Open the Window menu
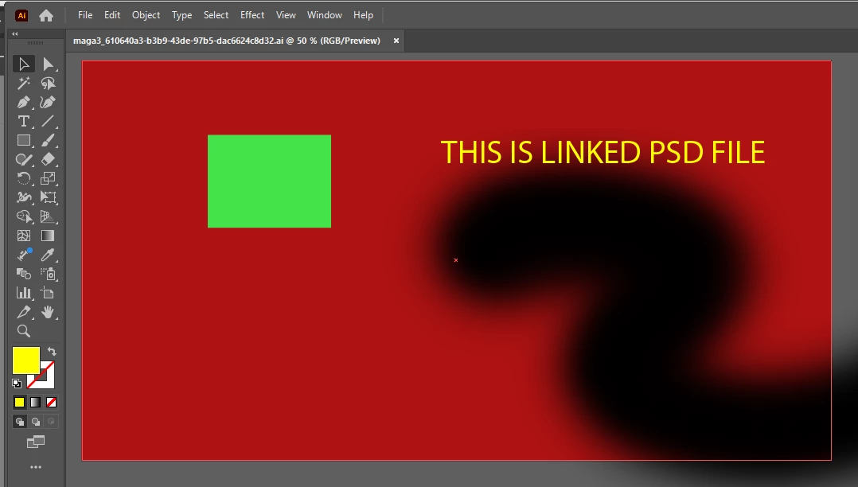This screenshot has height=487, width=858. coord(325,15)
